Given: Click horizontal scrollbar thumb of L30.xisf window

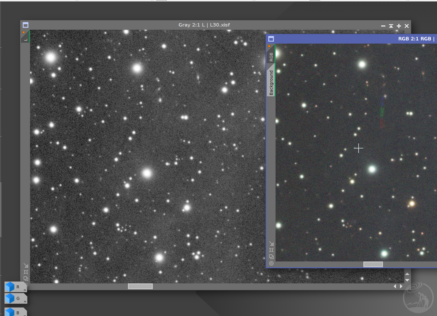Looking at the screenshot, I should tap(140, 286).
